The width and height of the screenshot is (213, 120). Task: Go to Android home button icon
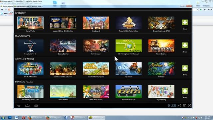coord(27,106)
